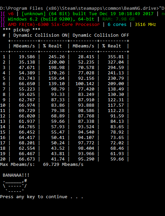The height and width of the screenshot is (216, 165).
Task: Click the value '78.92' in row 15
Action: click(x=117, y=132)
